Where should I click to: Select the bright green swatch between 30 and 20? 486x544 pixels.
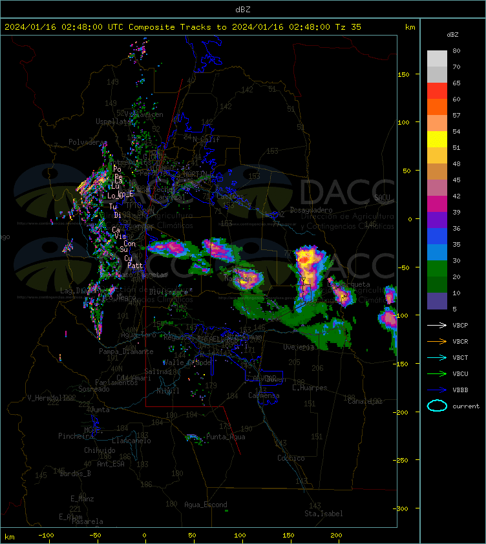pyautogui.click(x=437, y=269)
